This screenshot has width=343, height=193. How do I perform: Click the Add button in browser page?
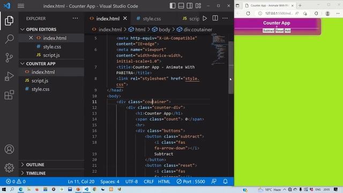click(x=288, y=31)
